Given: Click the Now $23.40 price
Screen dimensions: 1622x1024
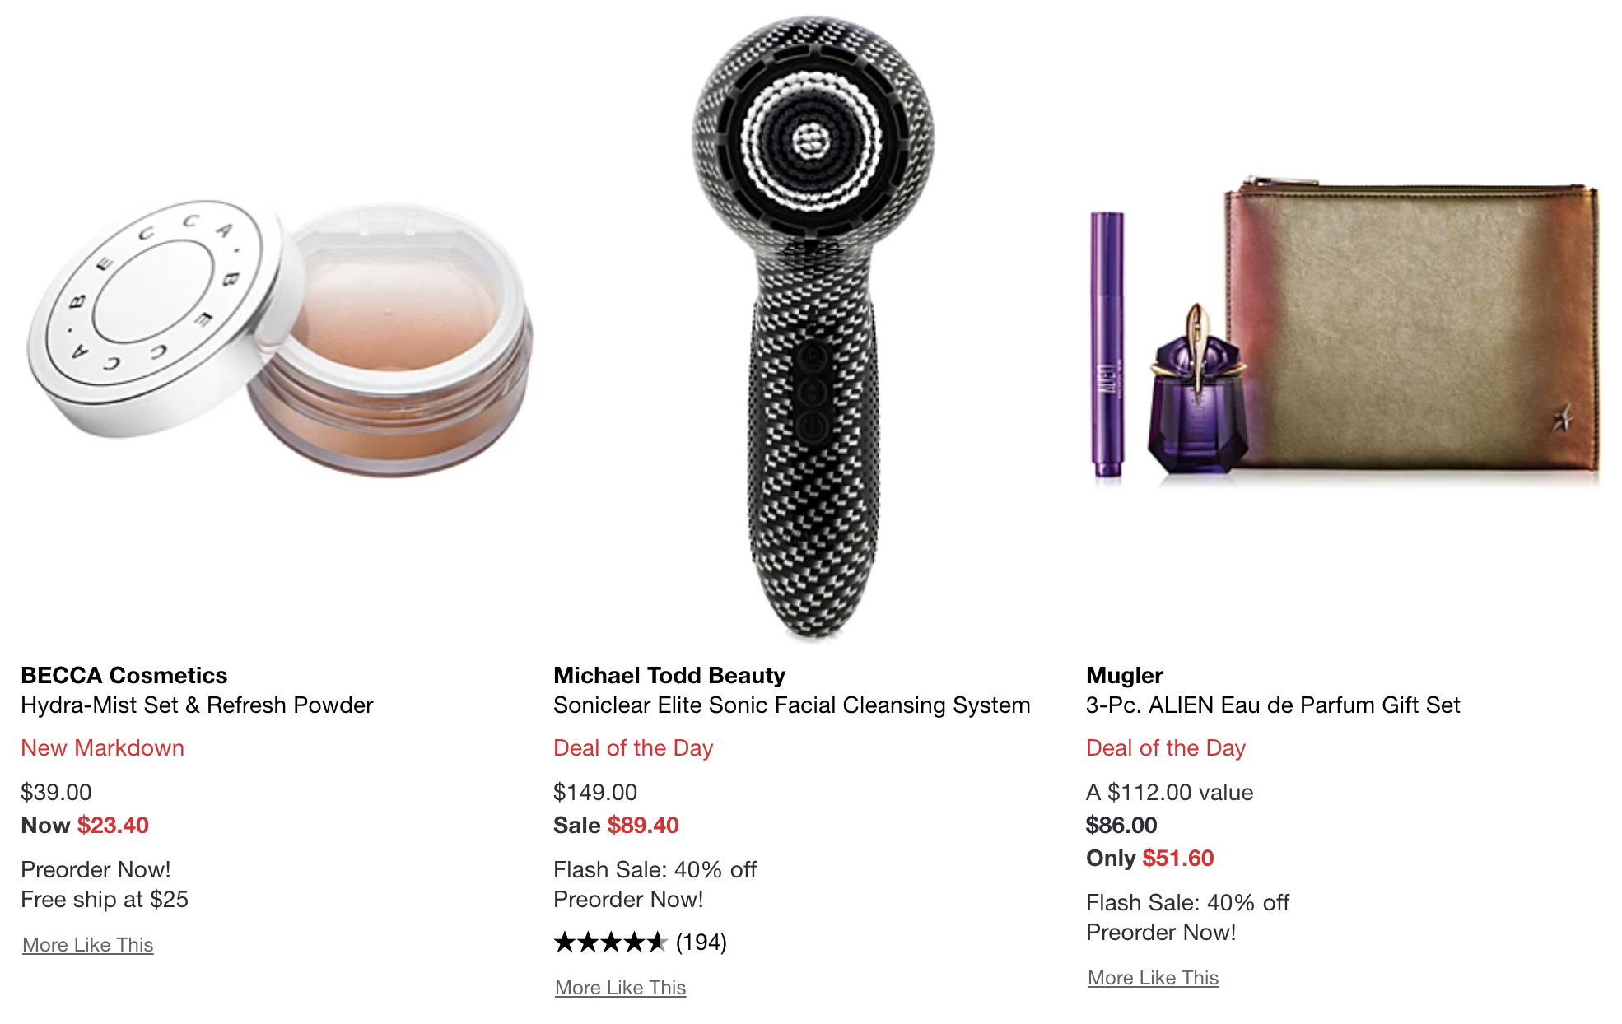Looking at the screenshot, I should (85, 825).
